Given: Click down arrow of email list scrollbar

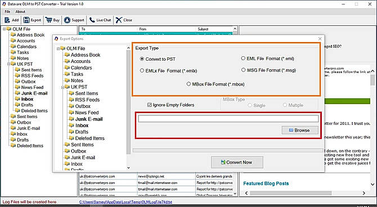Looking at the screenshot, I should click(x=235, y=193).
